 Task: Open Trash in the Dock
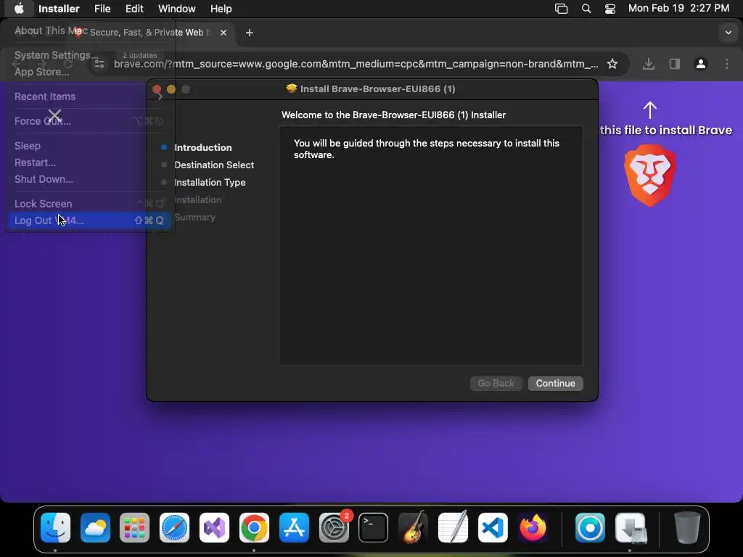point(687,528)
